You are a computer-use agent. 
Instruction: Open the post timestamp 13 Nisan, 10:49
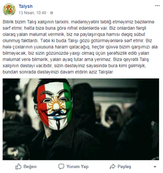click(32, 13)
